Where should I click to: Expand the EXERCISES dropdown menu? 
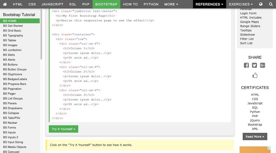241,4
